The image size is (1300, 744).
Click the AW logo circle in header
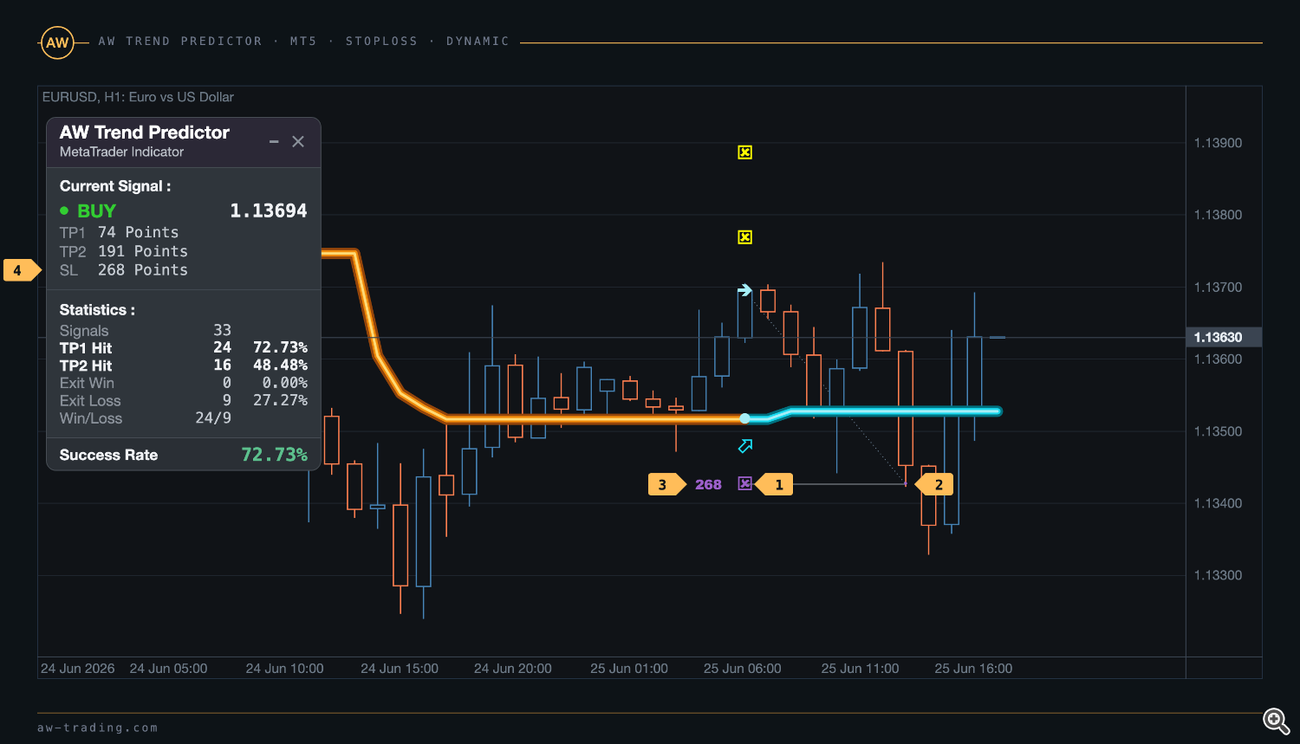(57, 42)
